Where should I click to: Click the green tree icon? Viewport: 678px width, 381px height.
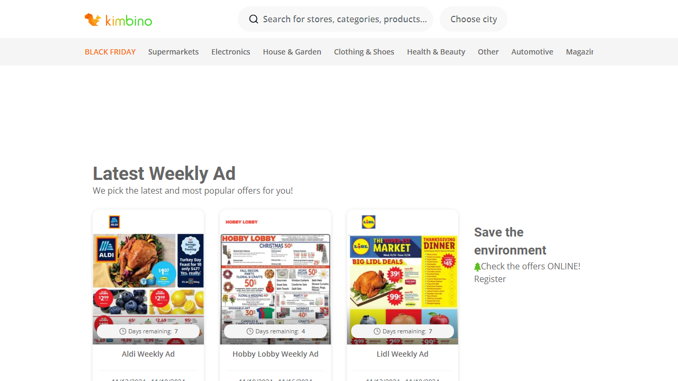[477, 267]
